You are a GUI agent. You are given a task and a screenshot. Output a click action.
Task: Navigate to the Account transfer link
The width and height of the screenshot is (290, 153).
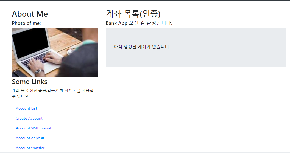point(30,148)
